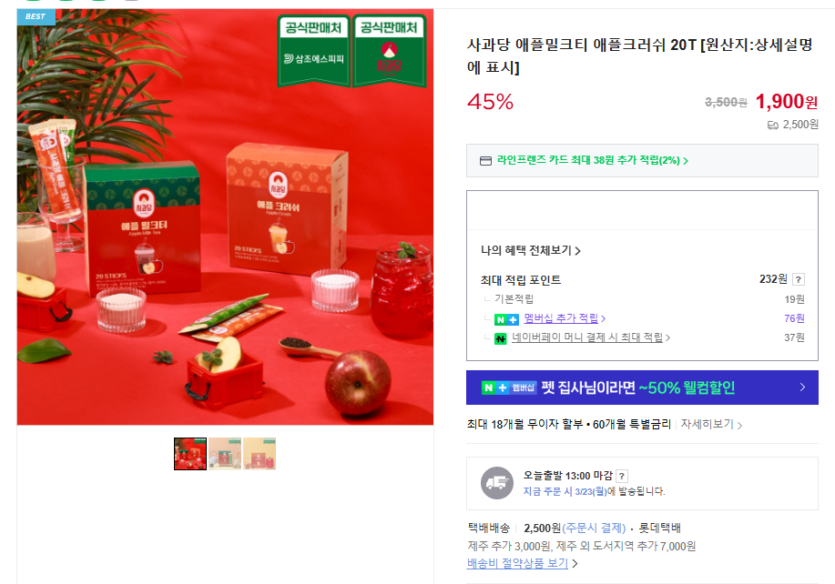Viewport: 835px width, 584px height.
Task: Select the first red product thumbnail
Action: tap(190, 454)
